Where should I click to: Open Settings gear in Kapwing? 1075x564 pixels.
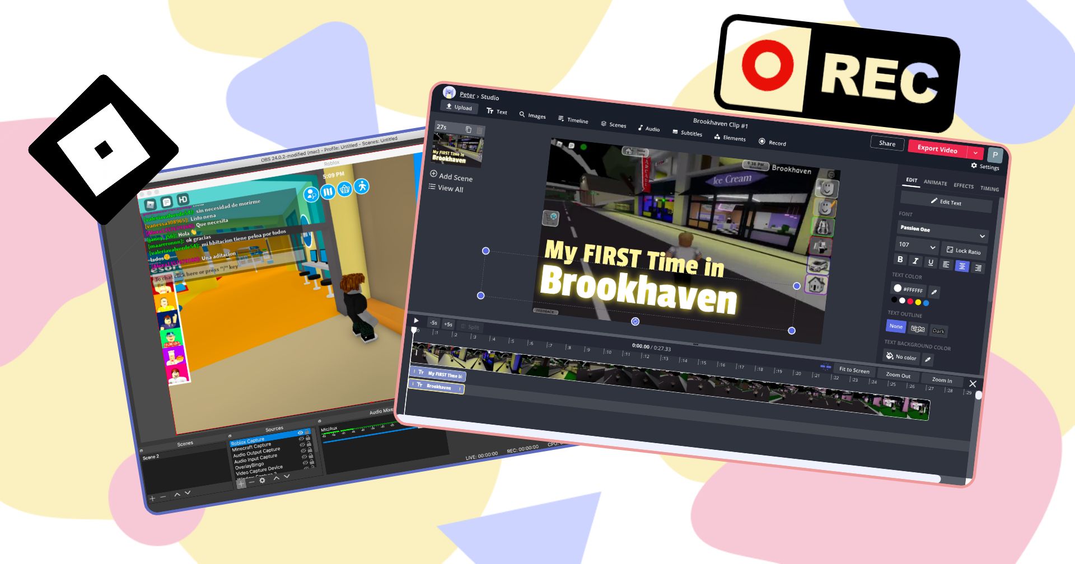pyautogui.click(x=985, y=166)
